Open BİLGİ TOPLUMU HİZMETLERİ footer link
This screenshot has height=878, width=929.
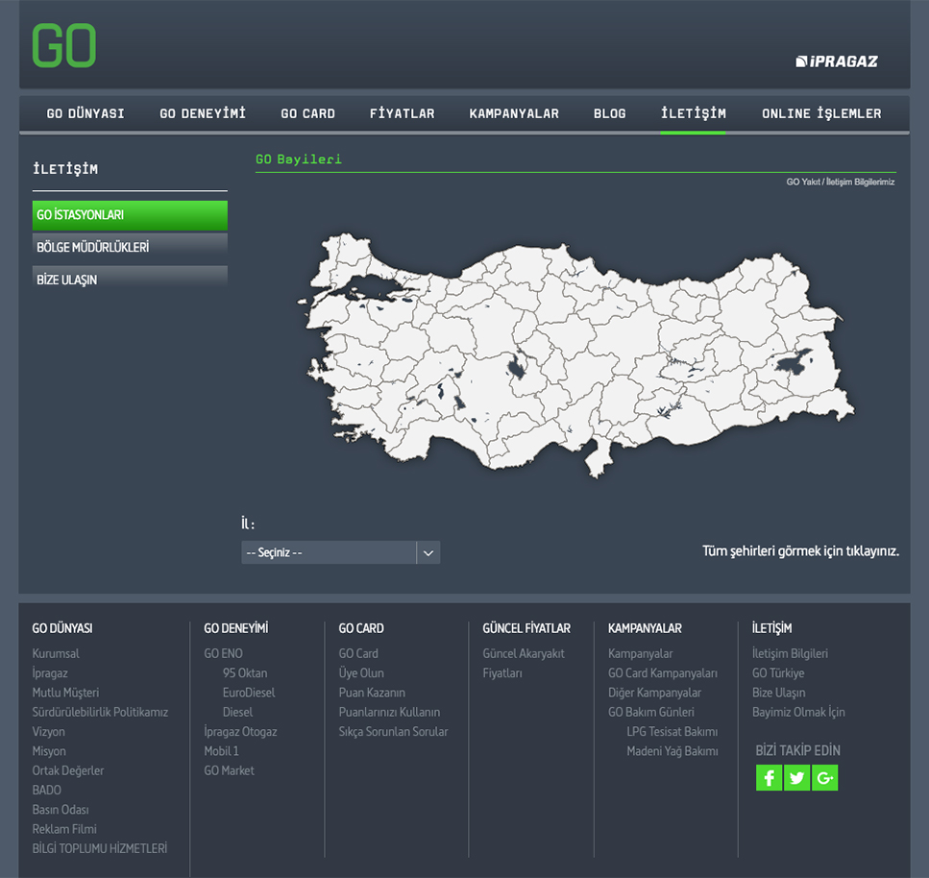coord(100,849)
